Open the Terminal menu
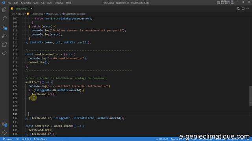The image size is (252, 141). pyautogui.click(x=59, y=3)
